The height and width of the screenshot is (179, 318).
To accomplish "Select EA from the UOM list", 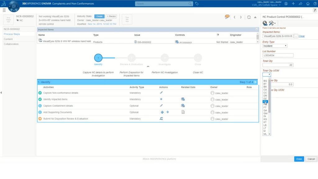I will pyautogui.click(x=265, y=102).
